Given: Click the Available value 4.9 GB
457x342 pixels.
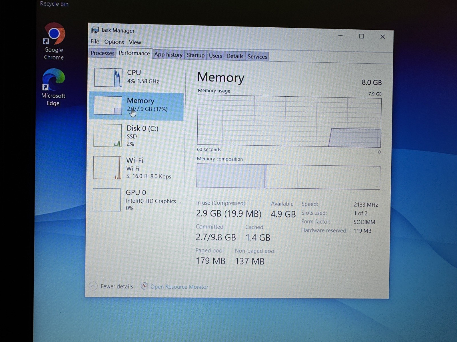Looking at the screenshot, I should (283, 214).
